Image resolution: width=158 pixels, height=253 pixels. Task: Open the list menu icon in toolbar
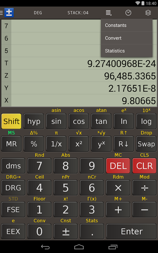click(109, 13)
